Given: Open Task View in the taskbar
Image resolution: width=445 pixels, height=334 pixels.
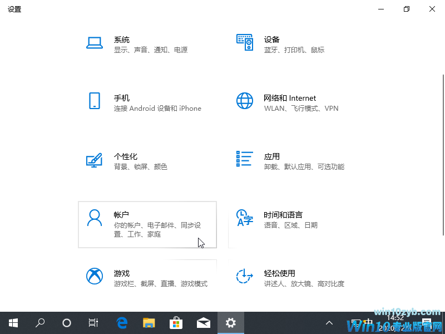Looking at the screenshot, I should (93, 323).
